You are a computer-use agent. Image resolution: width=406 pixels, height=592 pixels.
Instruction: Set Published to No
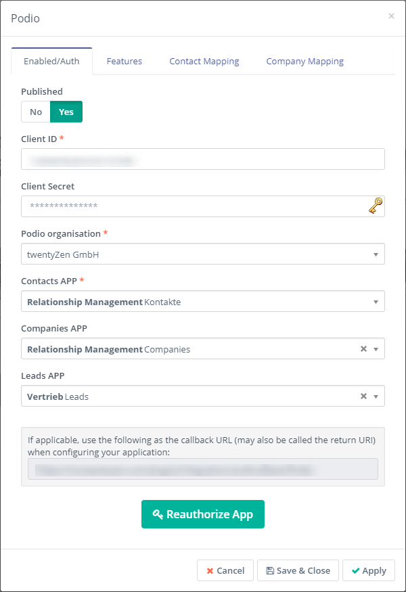click(36, 112)
